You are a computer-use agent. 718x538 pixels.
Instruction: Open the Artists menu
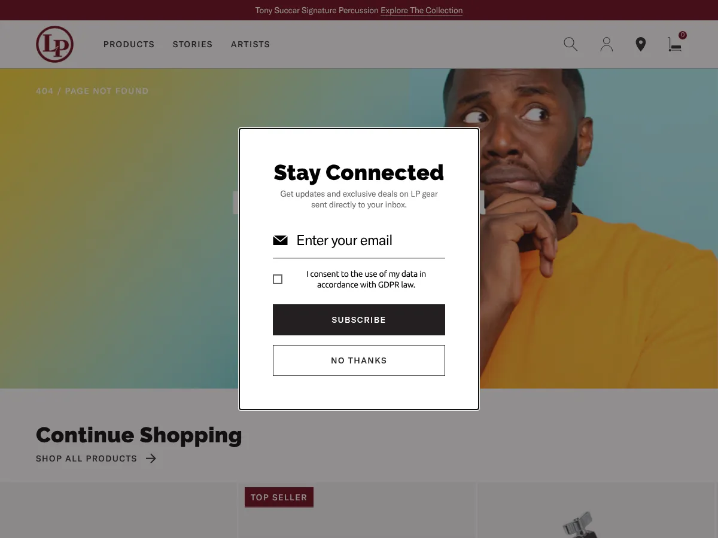click(250, 44)
